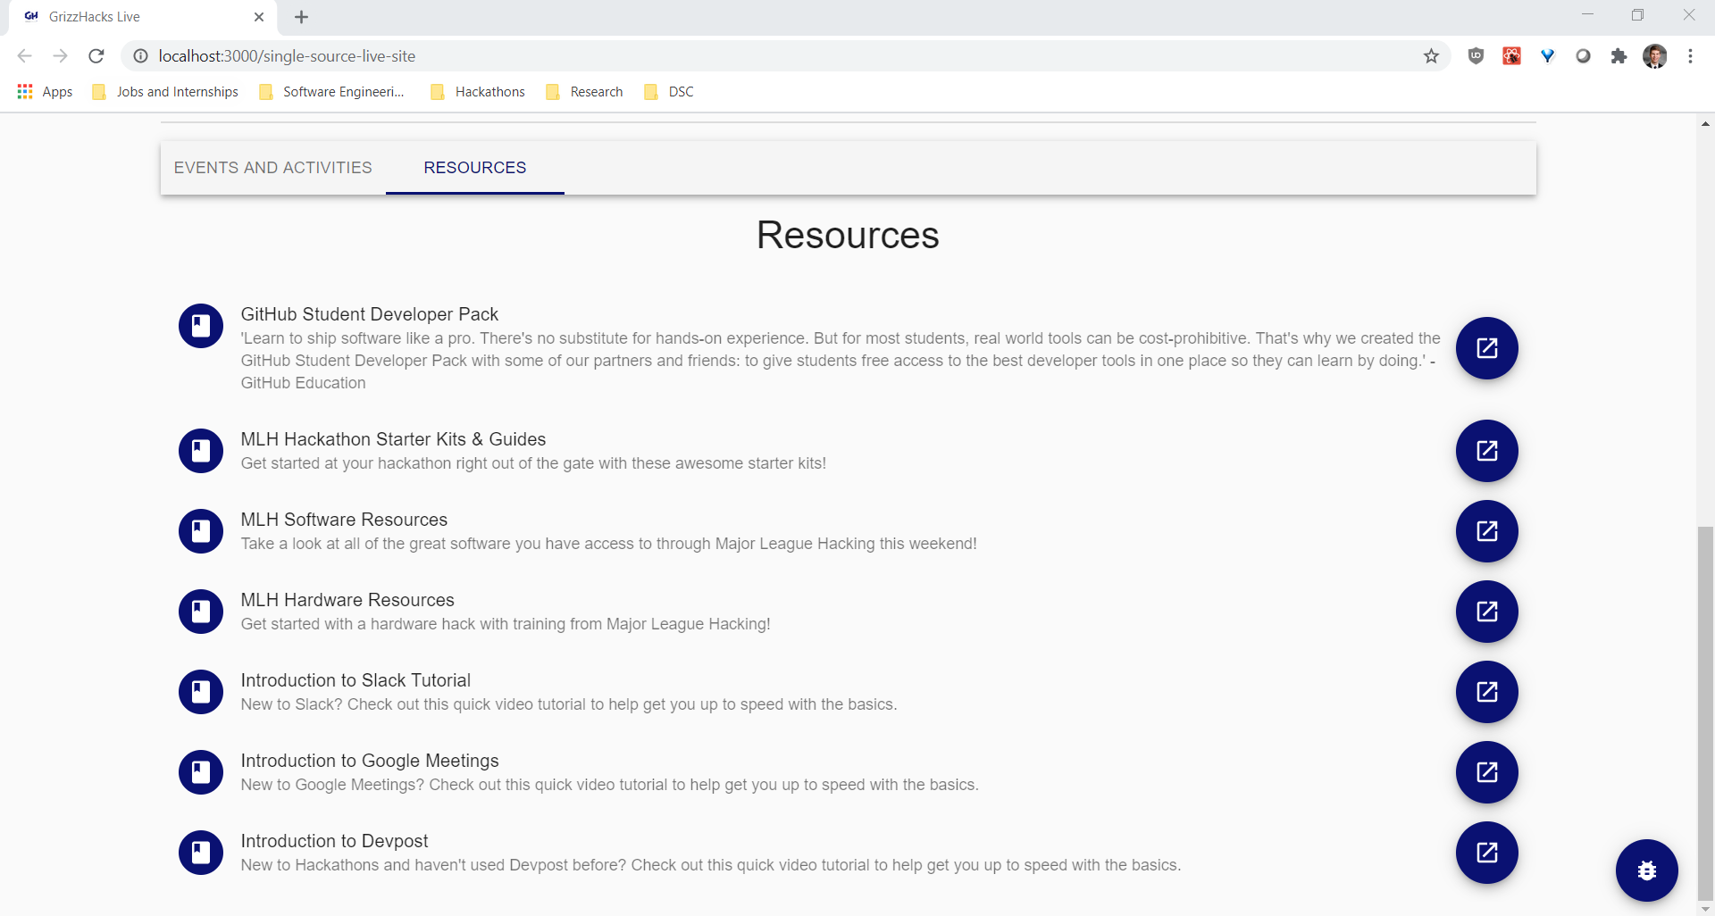Open Introduction to Slack Tutorial link button

(1486, 692)
